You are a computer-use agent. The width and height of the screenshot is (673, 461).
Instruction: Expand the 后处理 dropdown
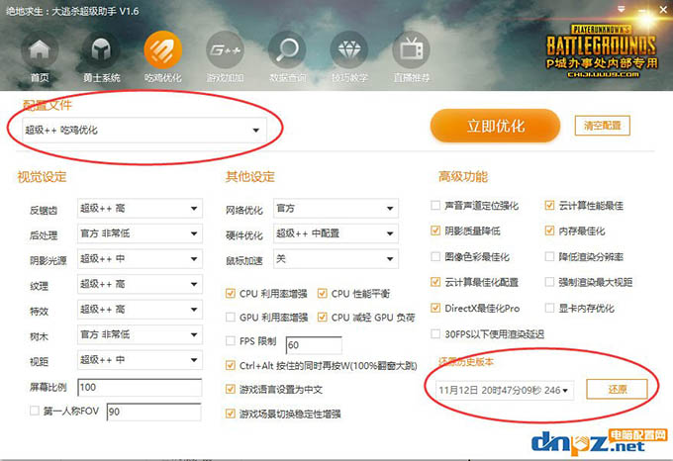(140, 233)
